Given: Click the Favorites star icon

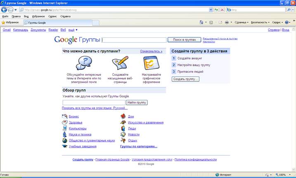Looking at the screenshot, I should tap(3, 23).
